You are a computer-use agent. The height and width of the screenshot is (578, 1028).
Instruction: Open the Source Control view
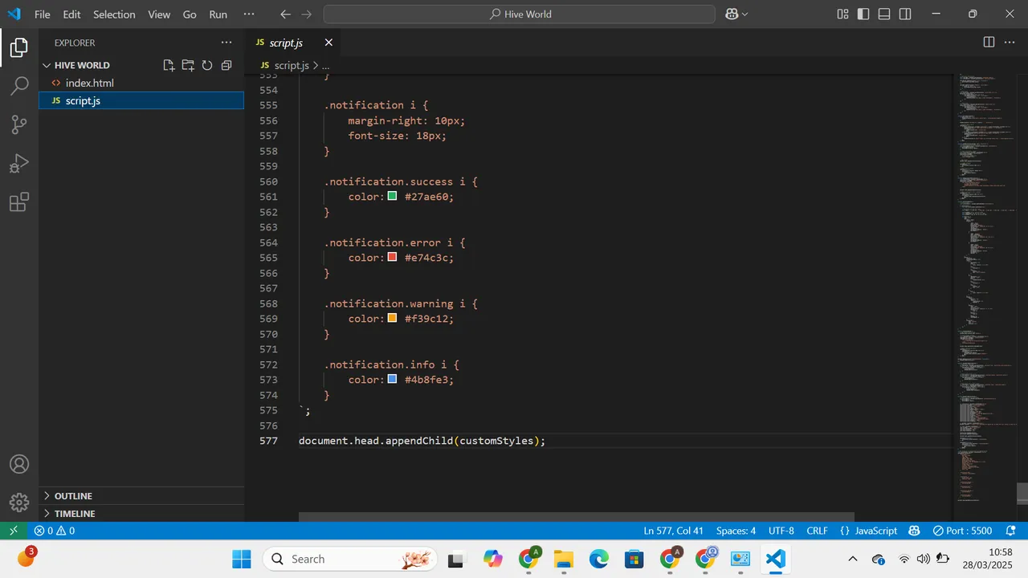coord(19,124)
